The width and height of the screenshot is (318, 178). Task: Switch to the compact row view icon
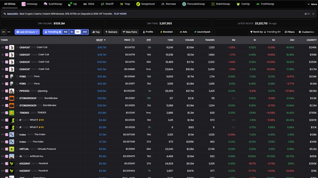pos(4,32)
